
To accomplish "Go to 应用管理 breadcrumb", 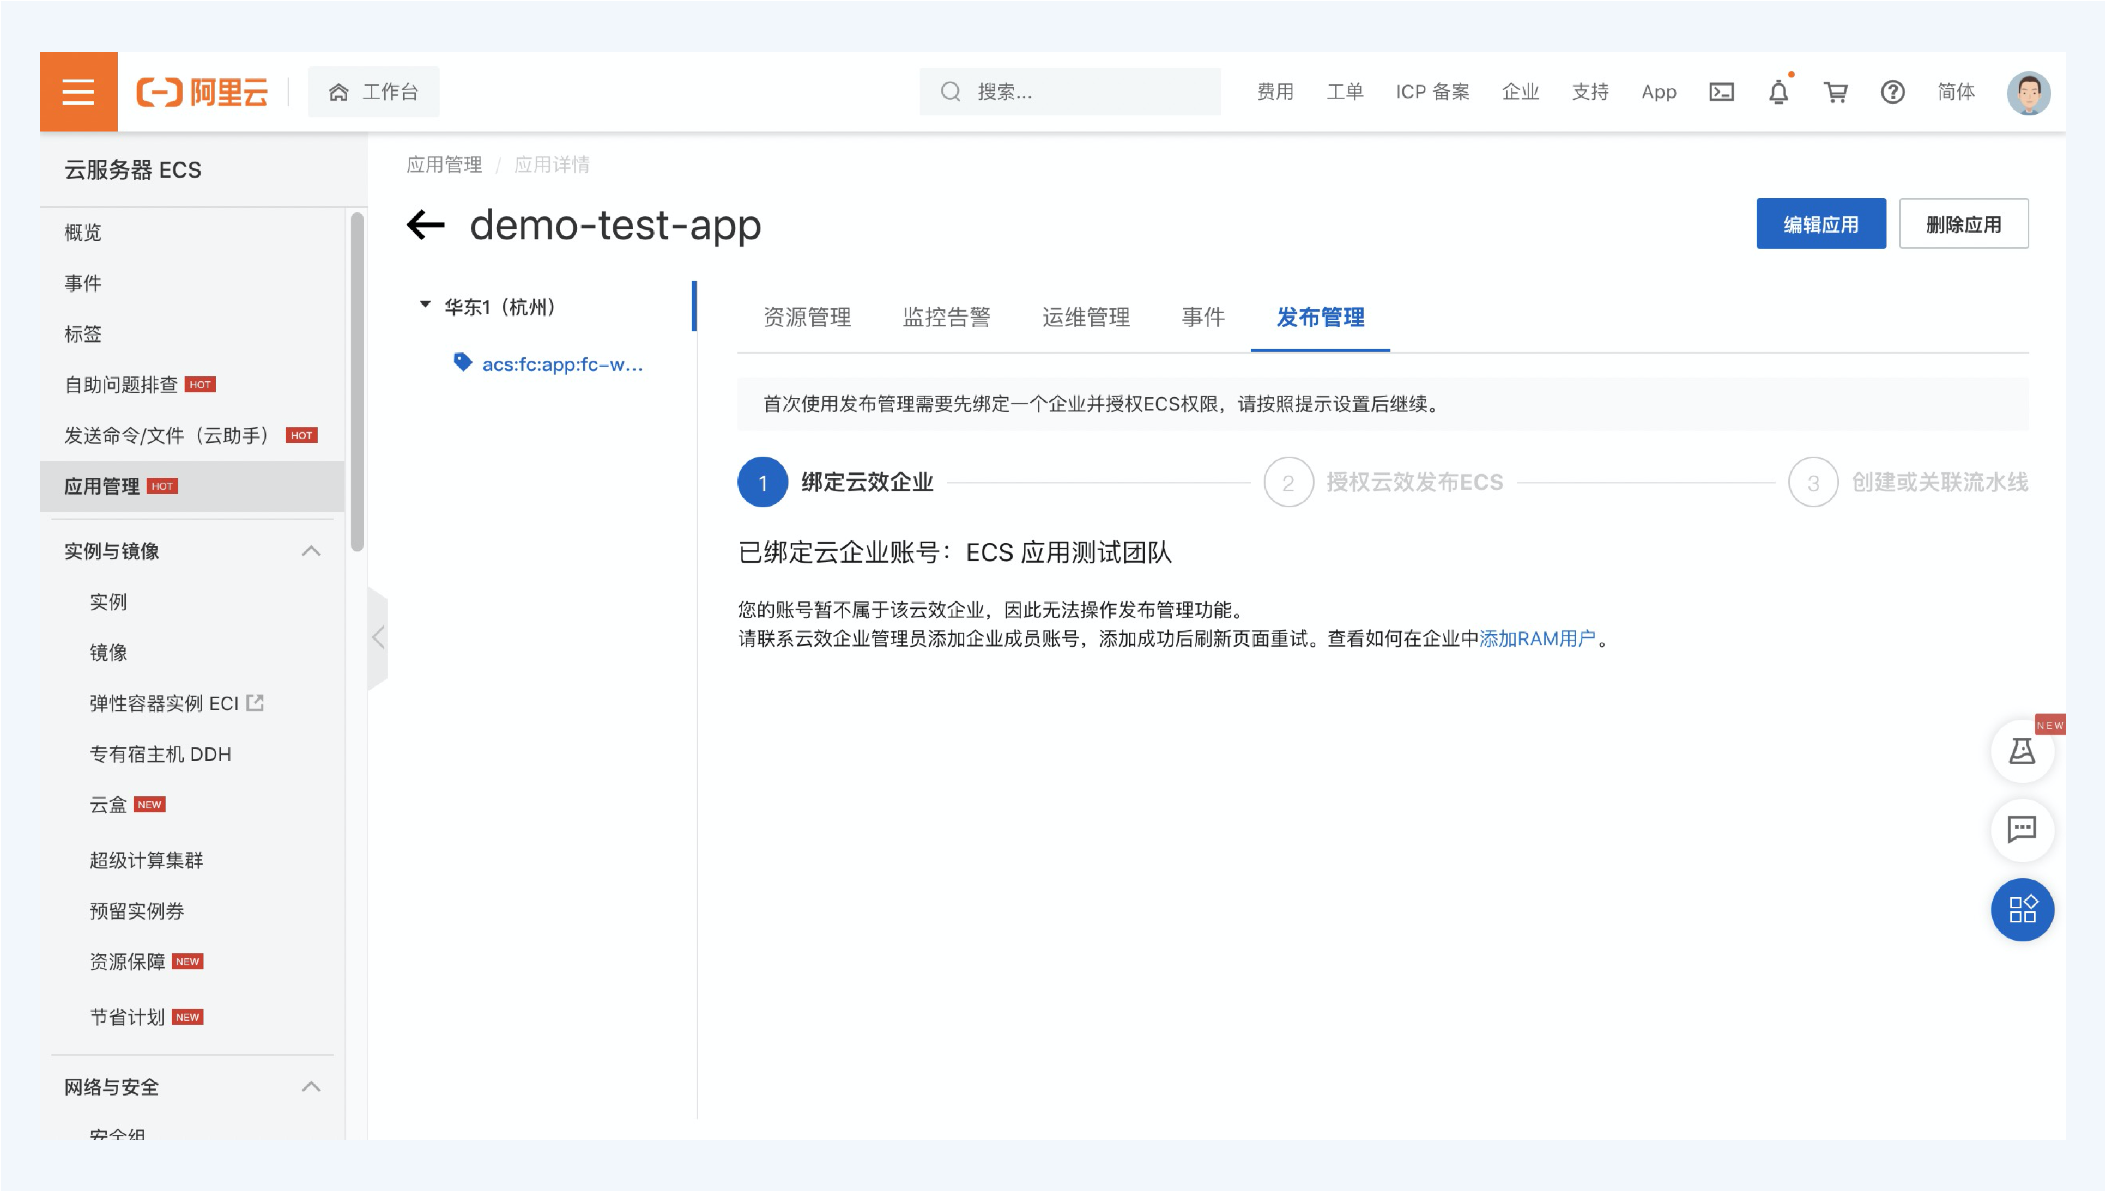I will click(444, 165).
